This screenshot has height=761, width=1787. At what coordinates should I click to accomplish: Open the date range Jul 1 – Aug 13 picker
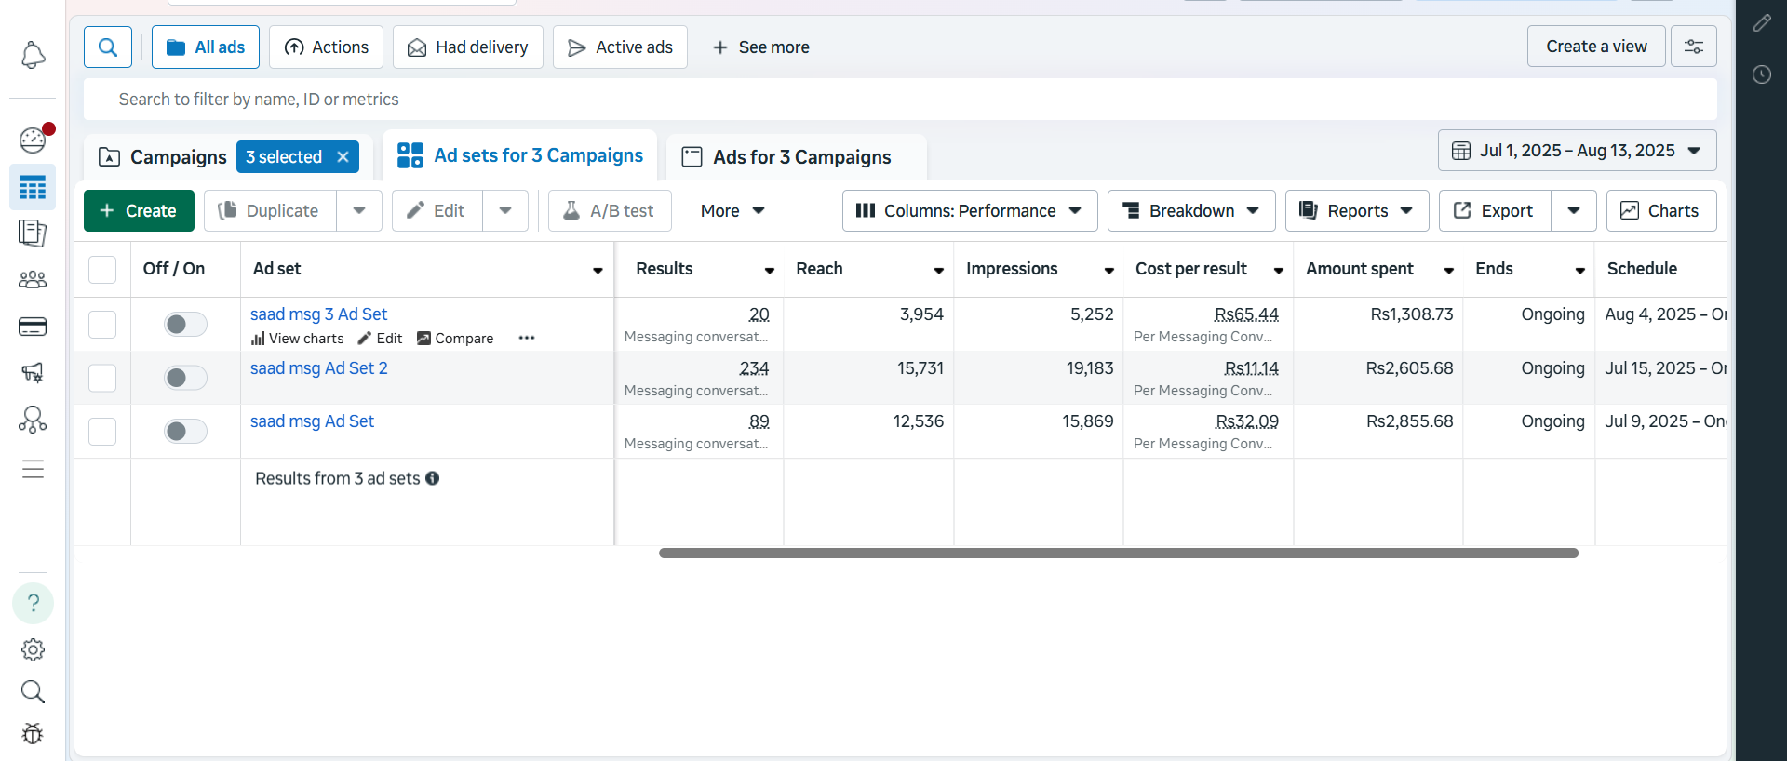click(1577, 151)
